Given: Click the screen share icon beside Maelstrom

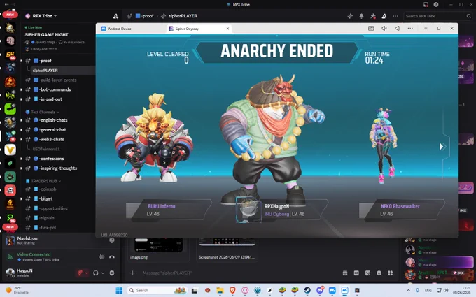Looking at the screenshot, I should click(x=112, y=240).
